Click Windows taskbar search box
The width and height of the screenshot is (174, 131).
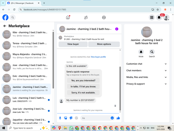click(29, 128)
